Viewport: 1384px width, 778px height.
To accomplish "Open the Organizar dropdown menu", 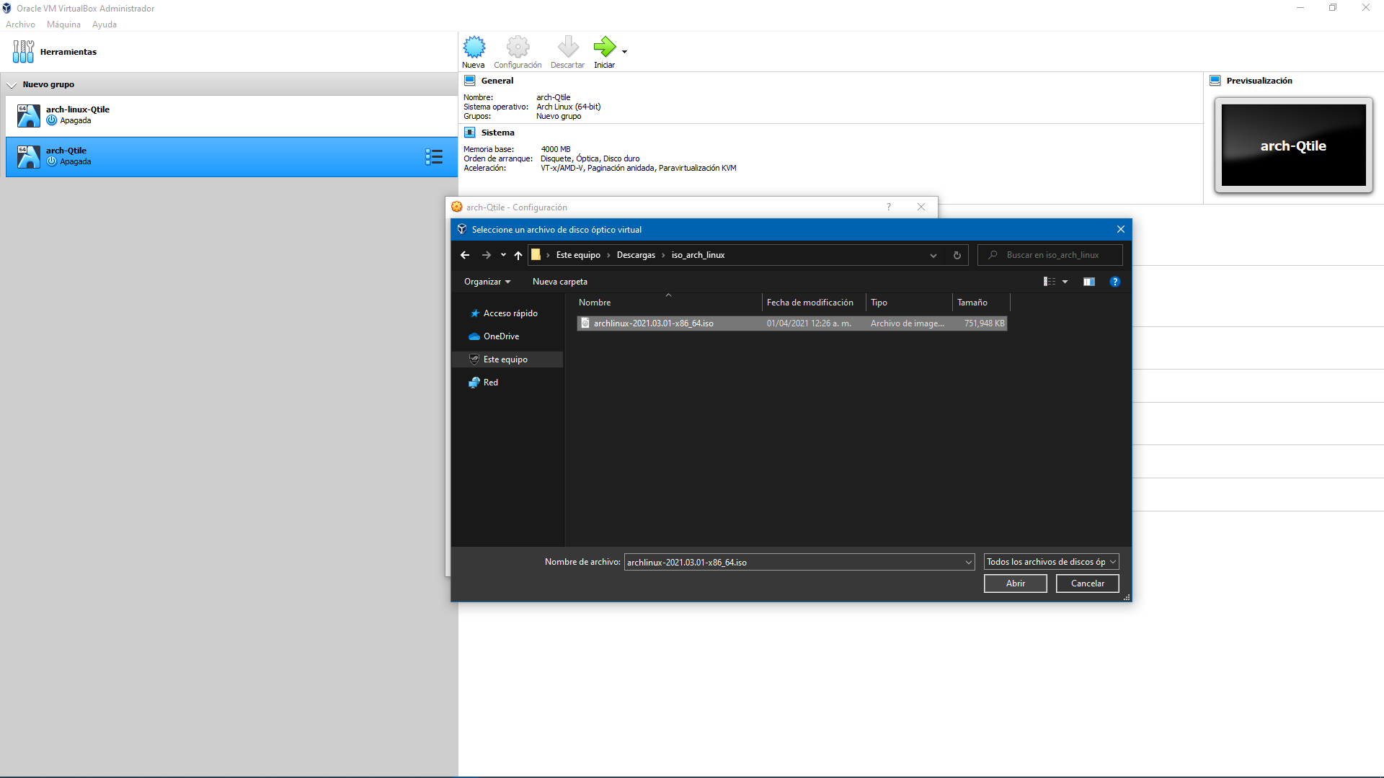I will coord(487,282).
